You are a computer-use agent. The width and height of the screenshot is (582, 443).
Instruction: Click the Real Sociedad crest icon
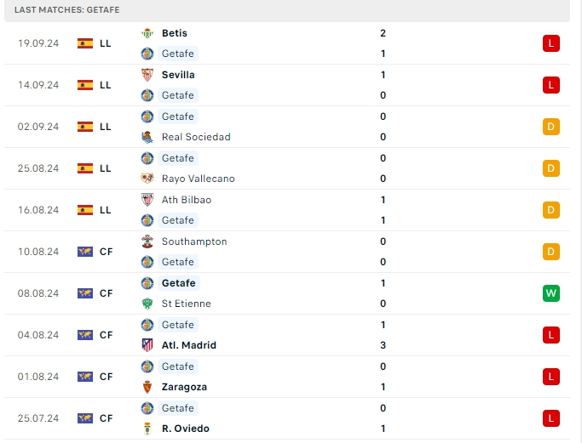147,137
